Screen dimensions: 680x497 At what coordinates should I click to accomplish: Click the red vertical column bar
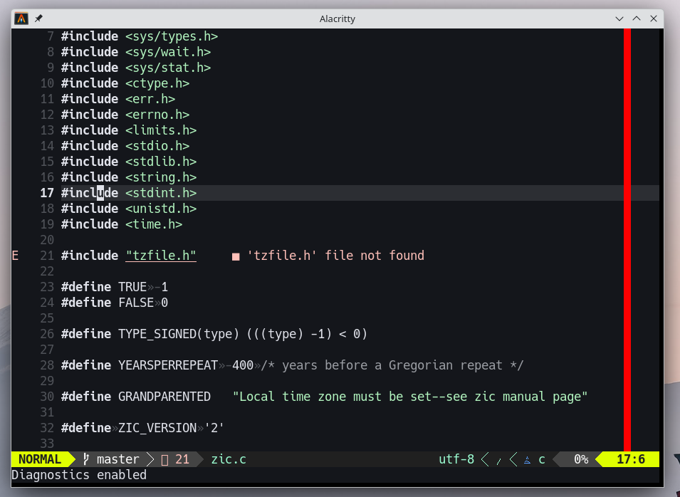(627, 235)
